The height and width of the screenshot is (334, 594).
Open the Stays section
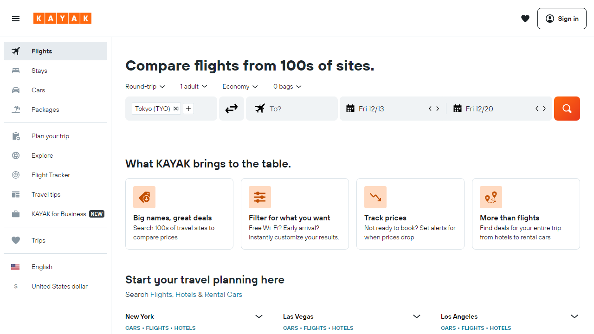click(39, 71)
